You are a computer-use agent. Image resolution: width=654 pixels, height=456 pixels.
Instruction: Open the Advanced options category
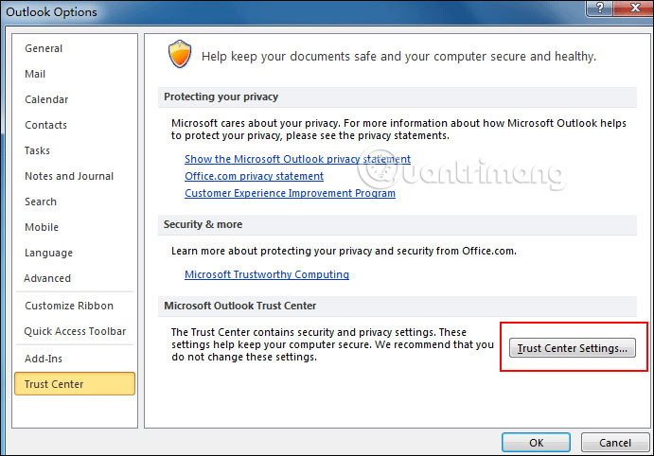click(x=47, y=278)
